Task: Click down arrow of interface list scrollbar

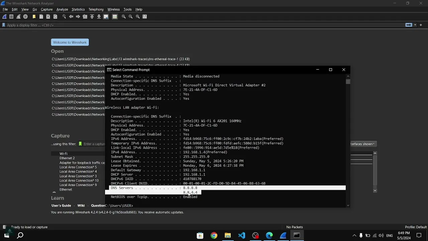Action: 375,190
